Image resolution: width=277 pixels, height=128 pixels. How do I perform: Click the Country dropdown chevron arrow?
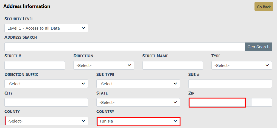[x=175, y=121]
